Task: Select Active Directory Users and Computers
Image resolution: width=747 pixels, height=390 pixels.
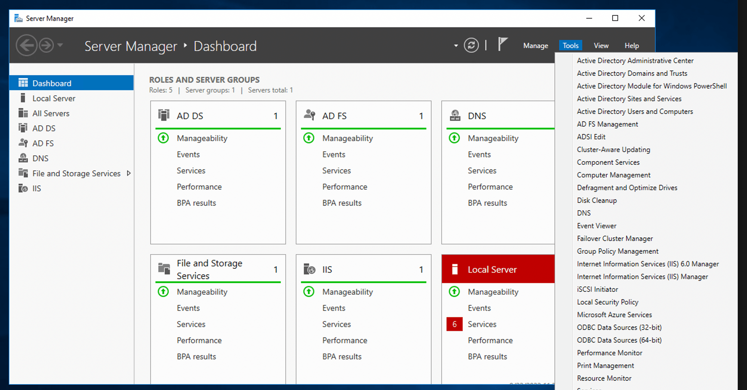Action: click(x=635, y=111)
